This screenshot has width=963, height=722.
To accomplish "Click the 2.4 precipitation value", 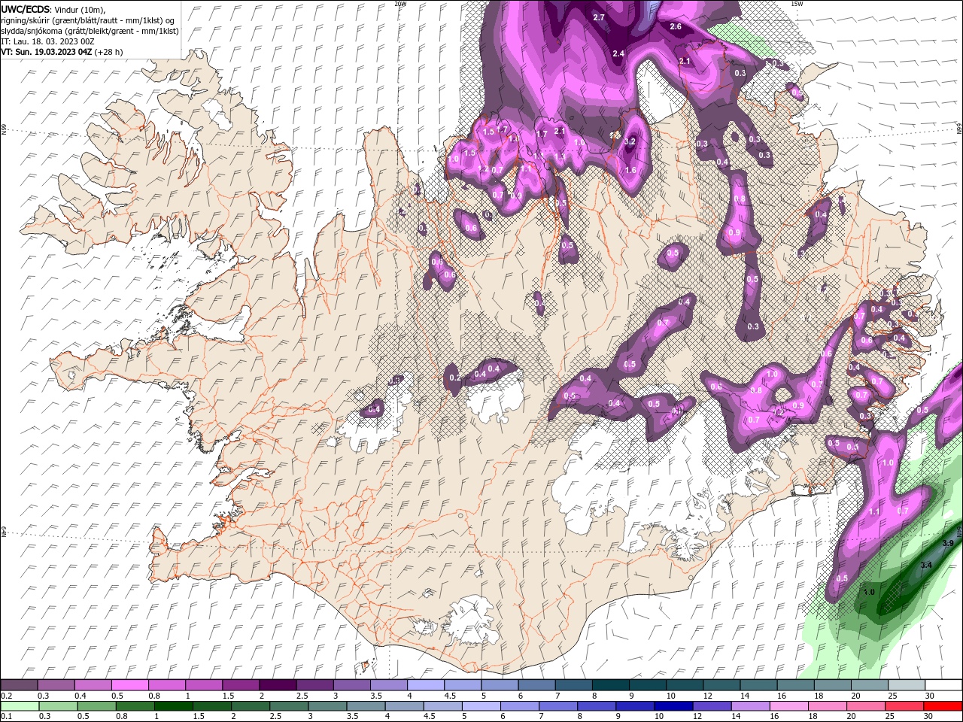I will click(x=618, y=53).
